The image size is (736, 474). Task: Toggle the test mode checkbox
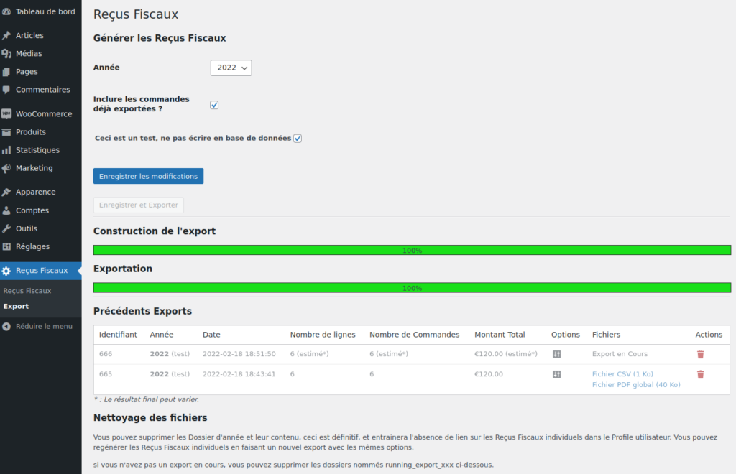pyautogui.click(x=298, y=138)
